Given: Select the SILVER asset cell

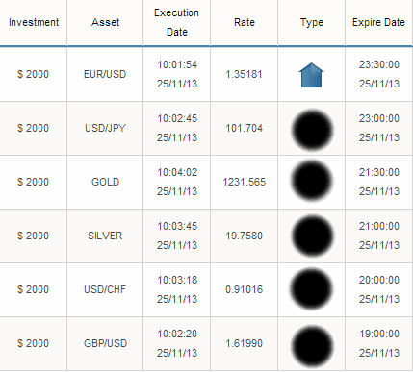Looking at the screenshot, I should click(105, 236).
